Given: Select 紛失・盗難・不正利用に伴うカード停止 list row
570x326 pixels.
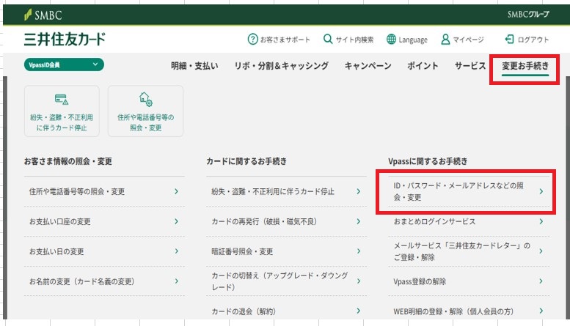Looking at the screenshot, I should 286,191.
